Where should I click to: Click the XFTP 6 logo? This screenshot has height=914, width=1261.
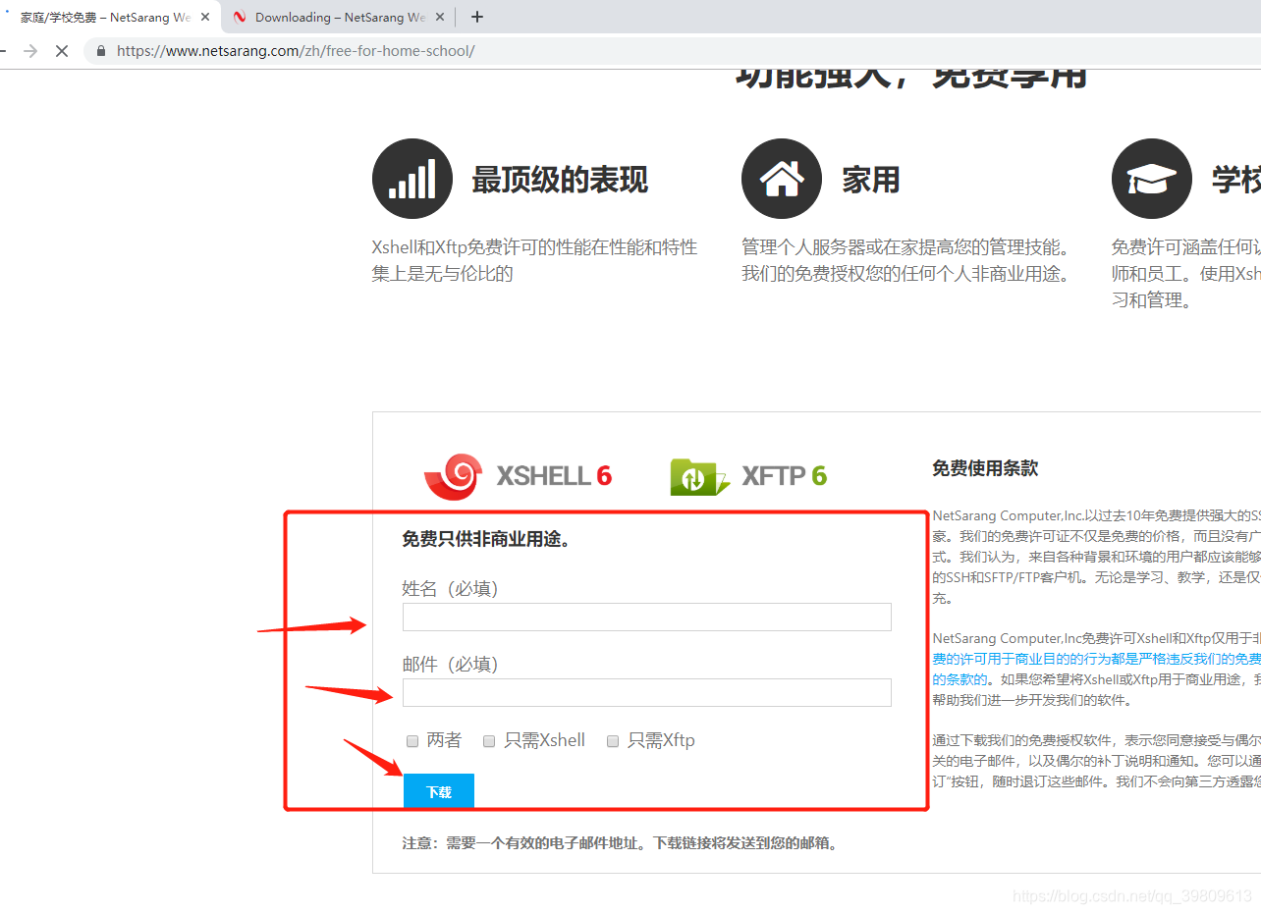pos(748,476)
